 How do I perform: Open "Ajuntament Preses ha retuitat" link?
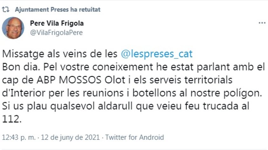pos(57,9)
